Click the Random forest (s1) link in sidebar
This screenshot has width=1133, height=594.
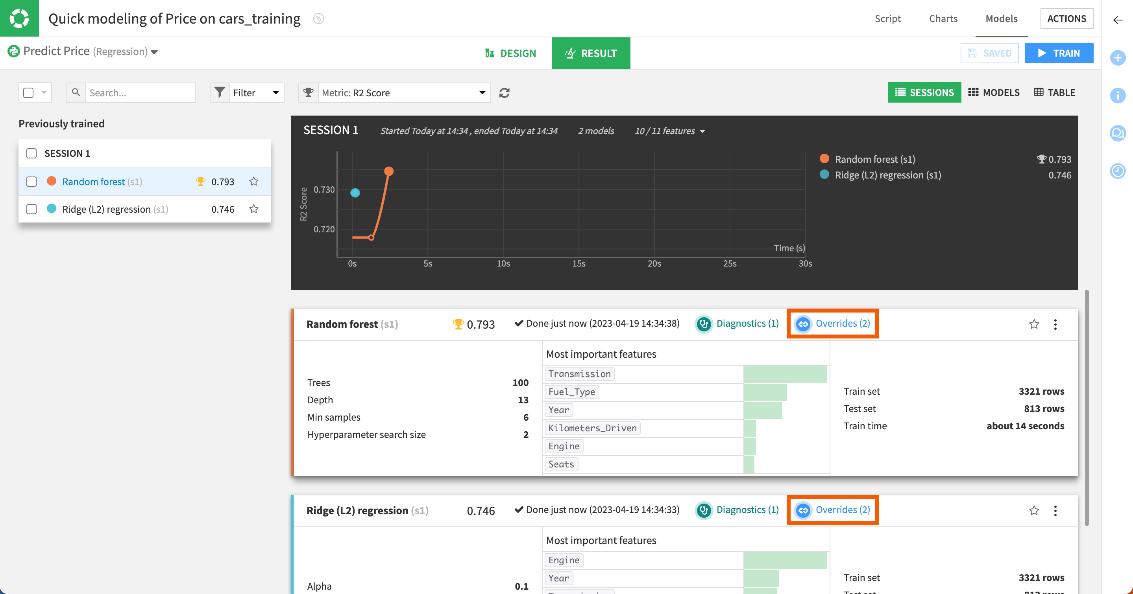102,181
